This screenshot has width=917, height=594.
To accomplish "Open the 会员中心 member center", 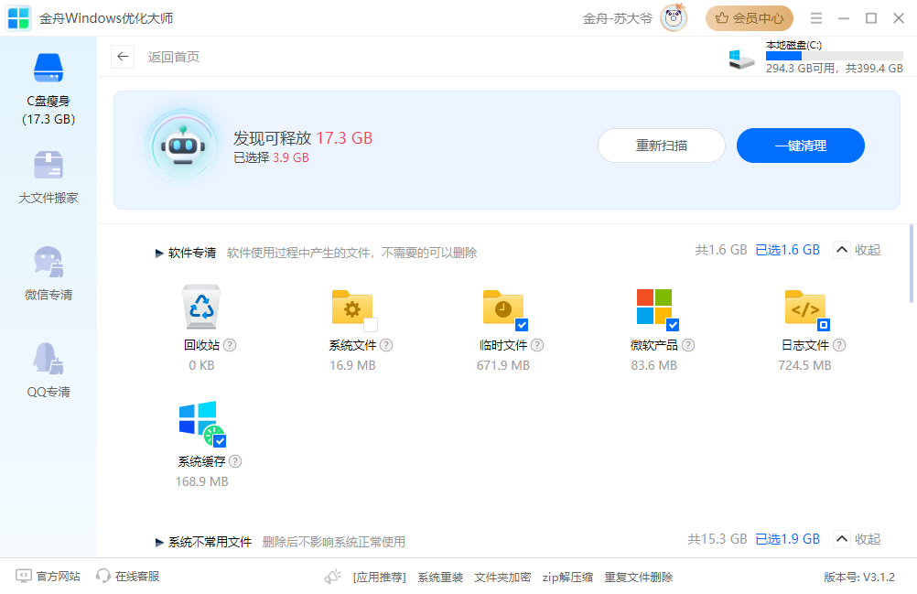I will (750, 18).
